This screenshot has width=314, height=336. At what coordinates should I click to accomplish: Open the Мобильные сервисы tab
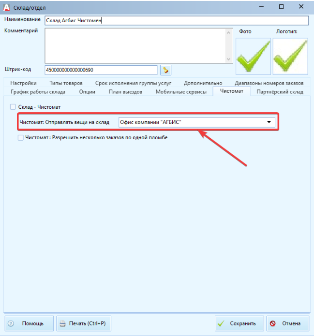click(181, 92)
